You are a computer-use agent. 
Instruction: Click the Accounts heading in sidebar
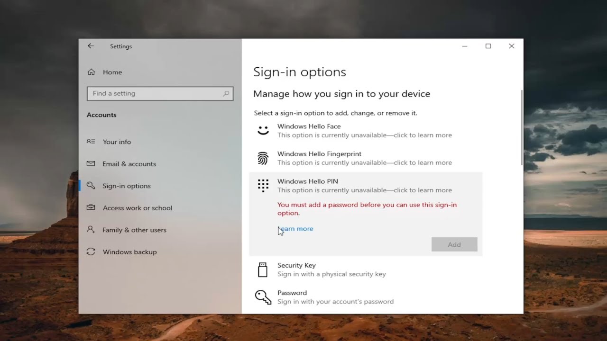[101, 115]
